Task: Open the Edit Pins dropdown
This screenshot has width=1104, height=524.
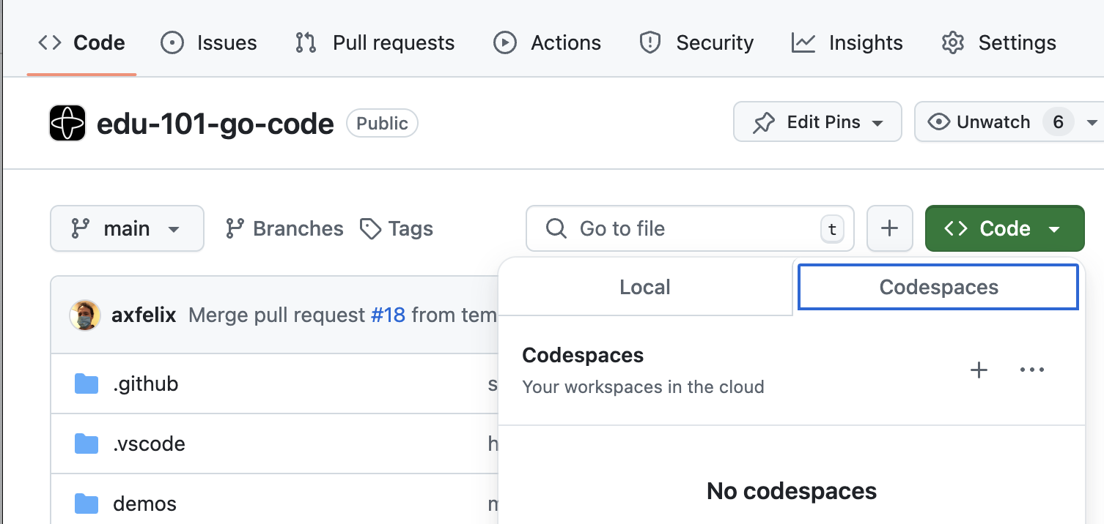Action: click(817, 121)
